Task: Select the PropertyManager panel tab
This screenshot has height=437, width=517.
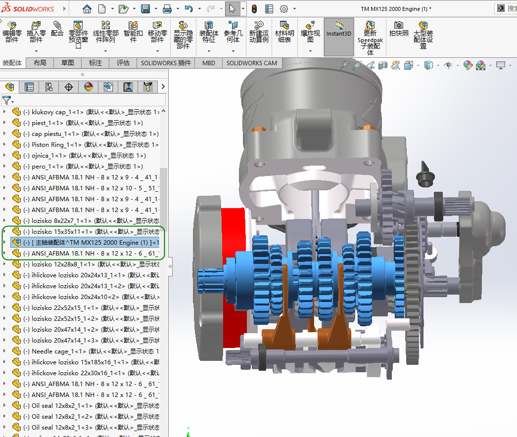Action: coord(29,87)
